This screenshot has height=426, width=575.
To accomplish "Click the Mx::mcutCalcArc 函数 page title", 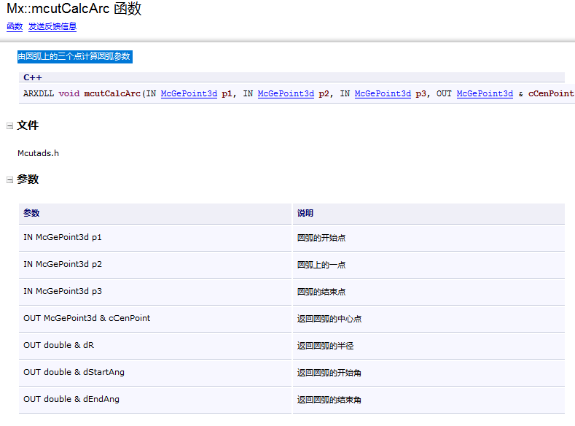I will coord(74,9).
